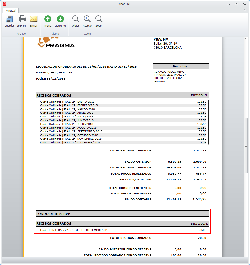Minimize the Visor PDF window
The height and width of the screenshot is (265, 250).
click(228, 4)
